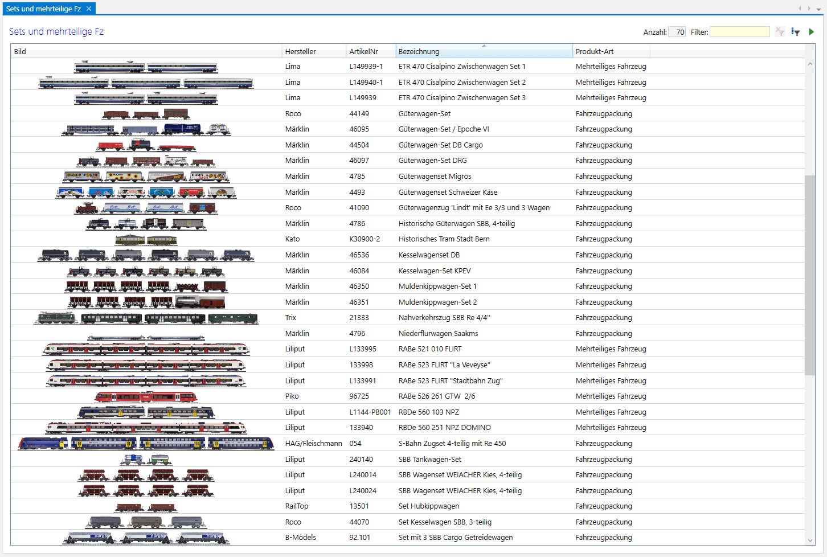Image resolution: width=827 pixels, height=557 pixels.
Task: Select the S-Bahn Zugset Re 450 image
Action: 146,444
